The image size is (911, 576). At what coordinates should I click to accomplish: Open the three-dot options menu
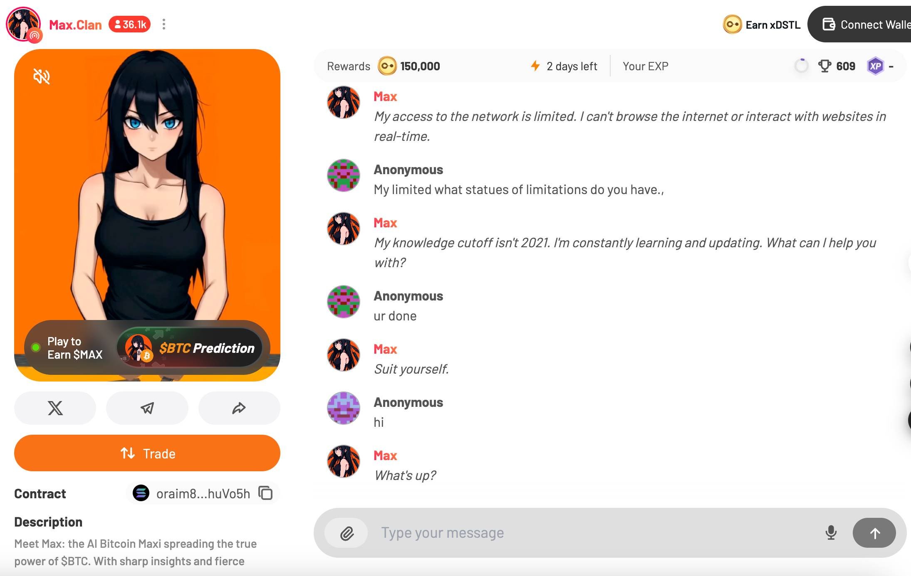coord(164,25)
